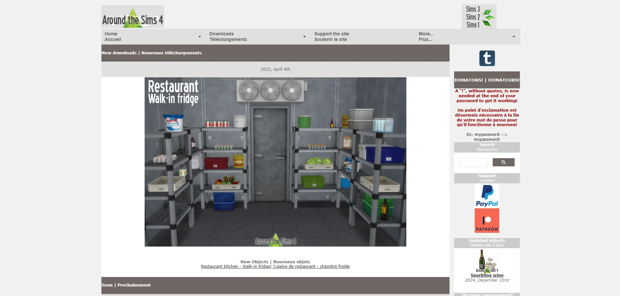Open the Downloads | Téléchargements menu
The image size is (620, 296).
click(228, 37)
